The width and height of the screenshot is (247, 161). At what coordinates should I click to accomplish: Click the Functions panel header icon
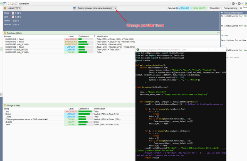coord(5,33)
